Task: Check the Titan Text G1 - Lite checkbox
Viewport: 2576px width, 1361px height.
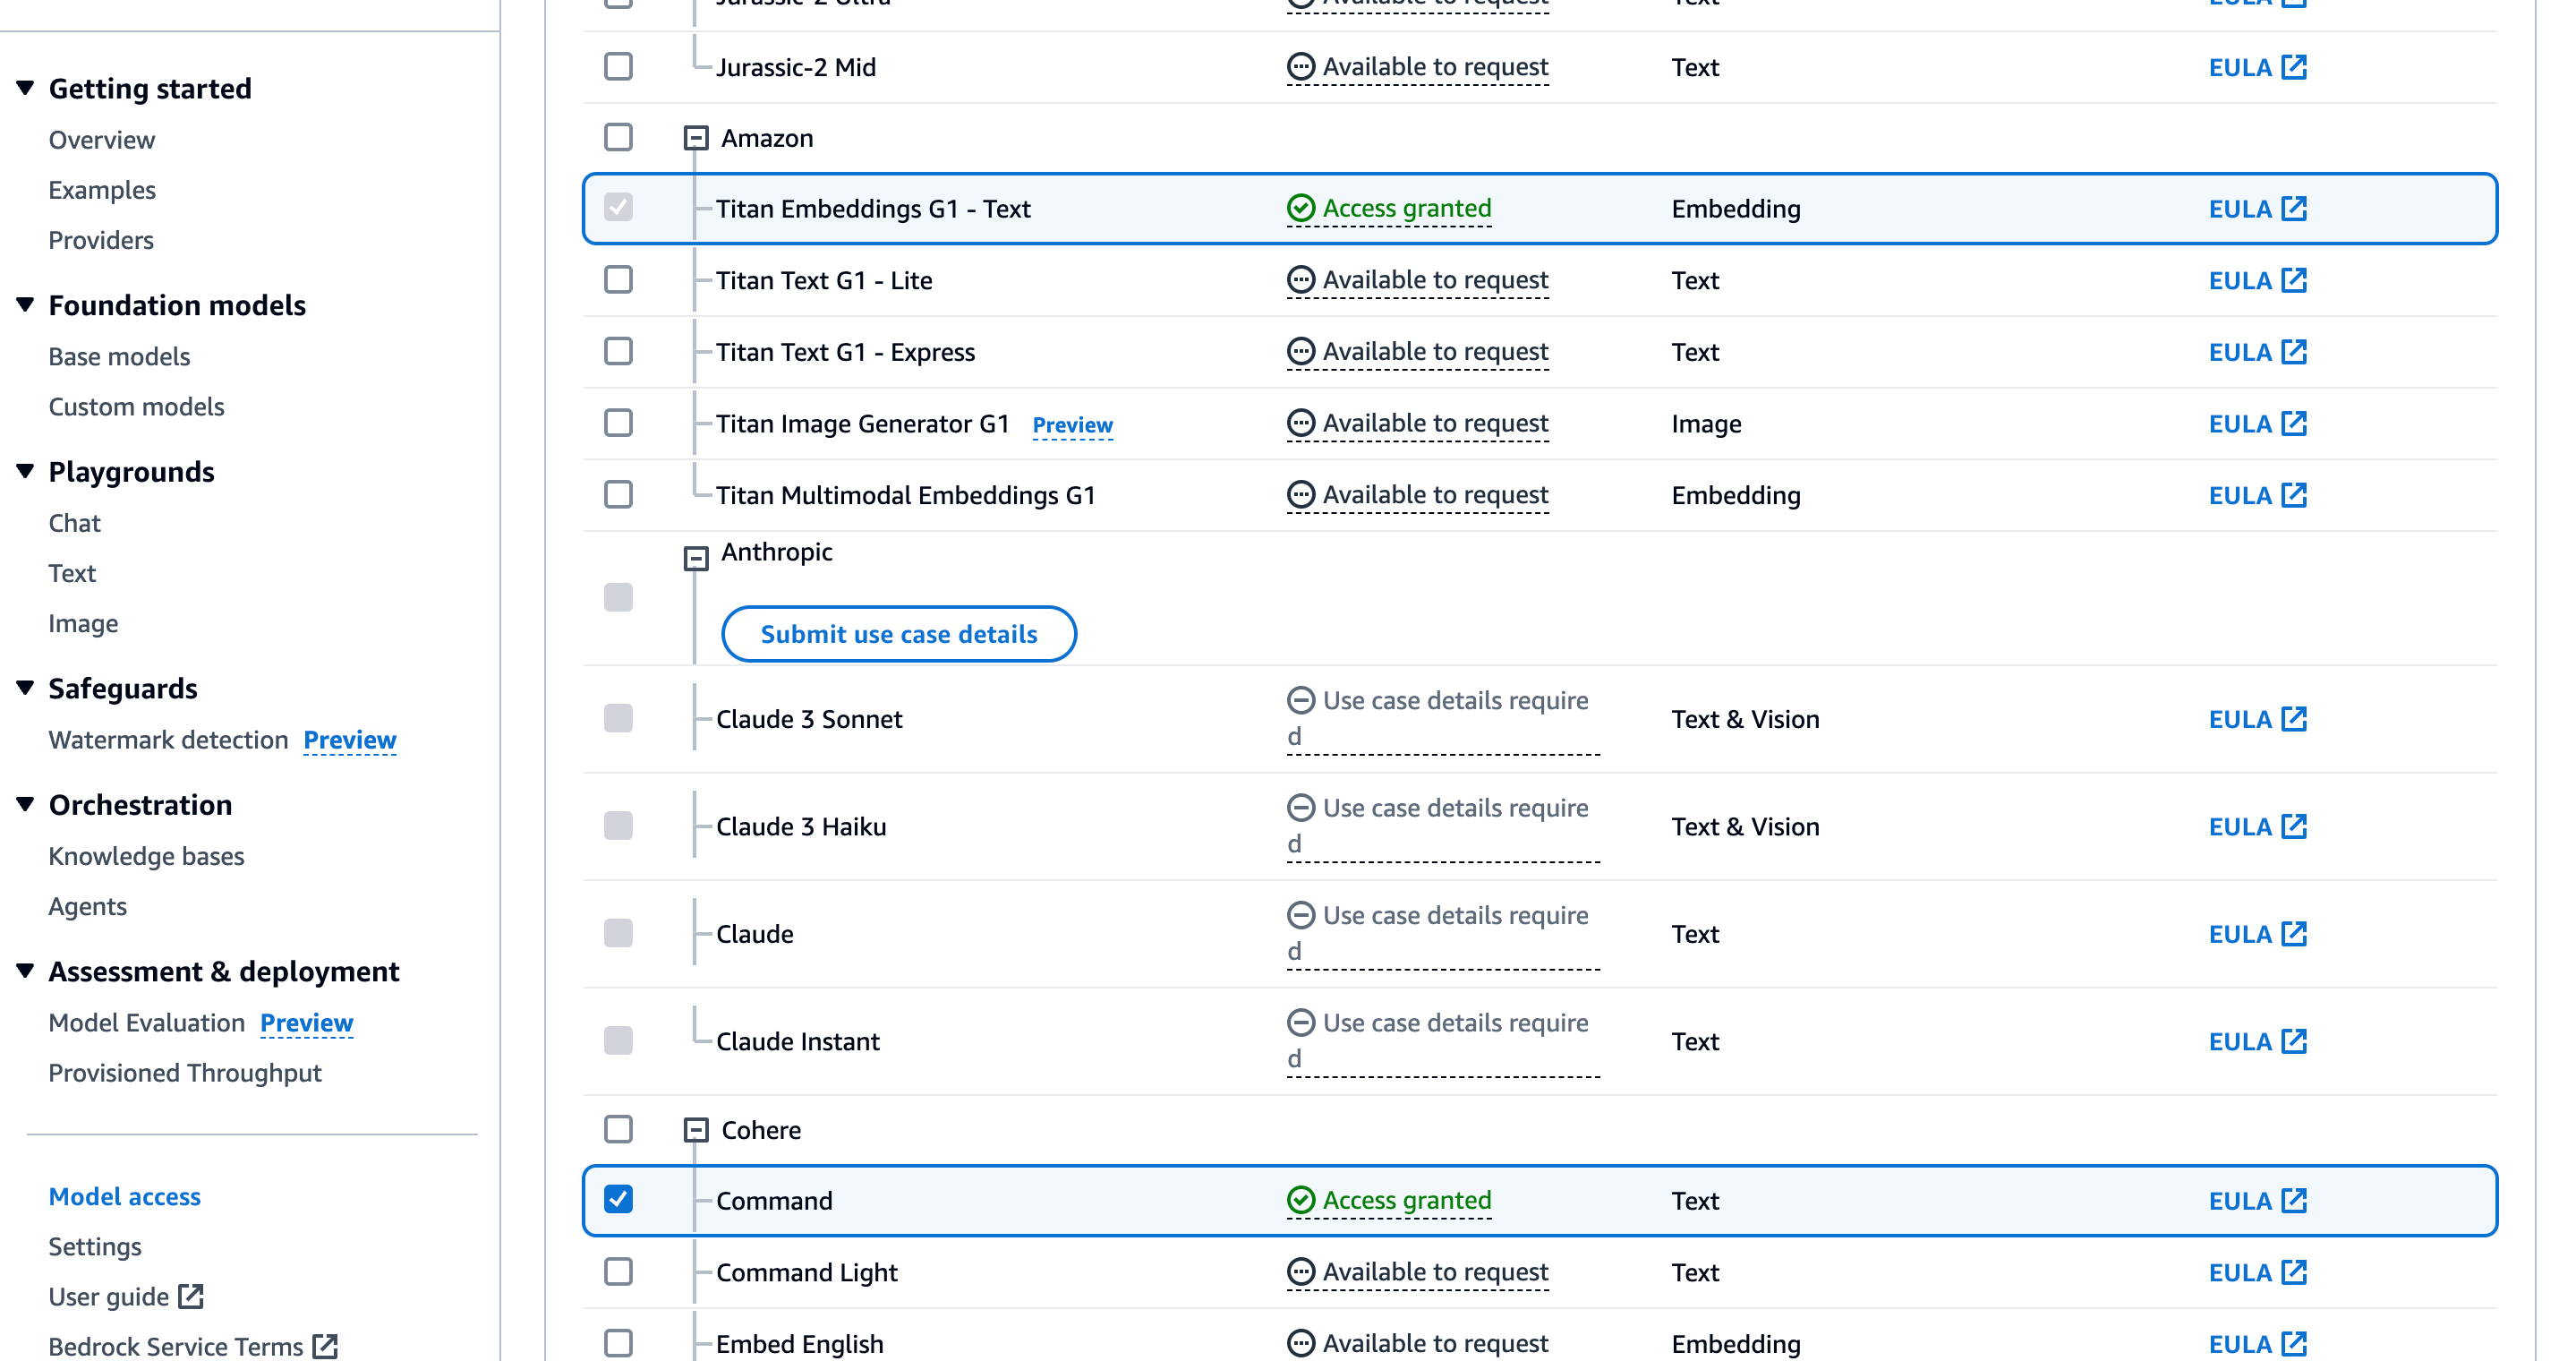Action: click(x=618, y=280)
